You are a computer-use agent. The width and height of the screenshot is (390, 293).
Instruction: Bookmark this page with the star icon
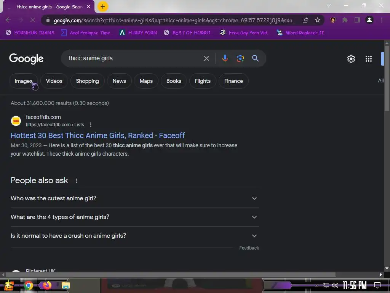point(317,20)
